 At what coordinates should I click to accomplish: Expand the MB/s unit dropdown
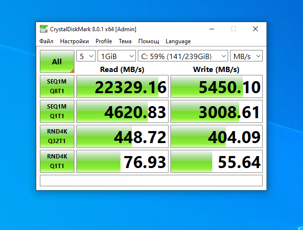pos(246,56)
